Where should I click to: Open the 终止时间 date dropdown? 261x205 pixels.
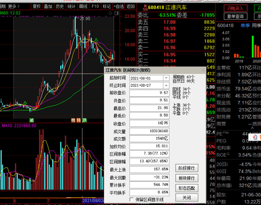[166, 85]
